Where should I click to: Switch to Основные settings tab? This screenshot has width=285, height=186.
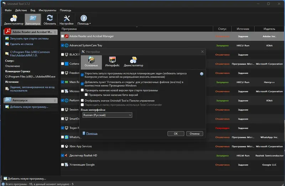(x=91, y=62)
